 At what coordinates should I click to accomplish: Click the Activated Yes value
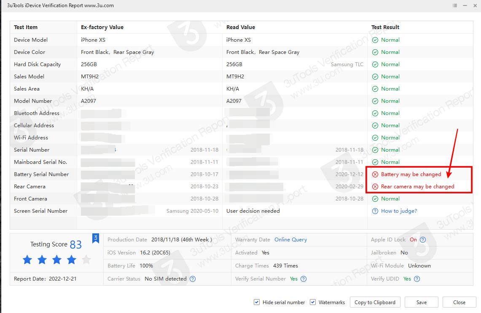265,253
